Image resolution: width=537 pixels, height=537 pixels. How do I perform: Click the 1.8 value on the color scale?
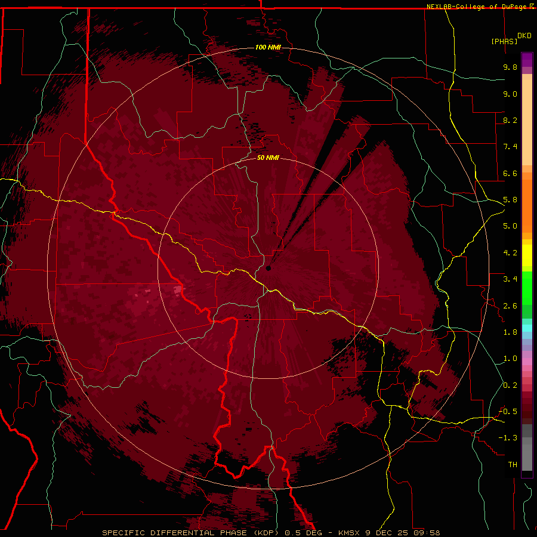[x=510, y=332]
